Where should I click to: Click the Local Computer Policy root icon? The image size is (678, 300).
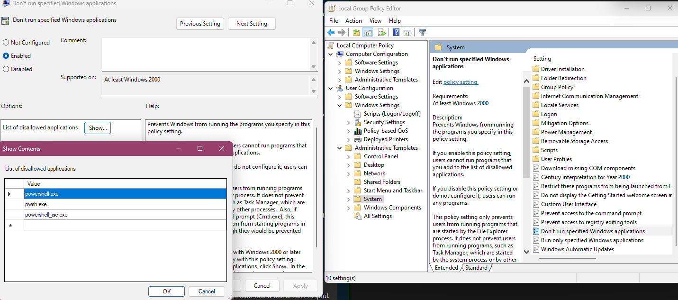(331, 45)
